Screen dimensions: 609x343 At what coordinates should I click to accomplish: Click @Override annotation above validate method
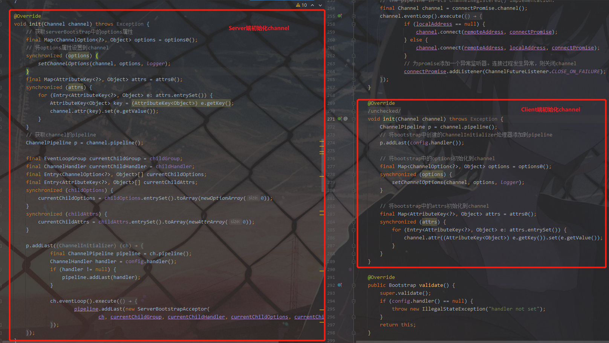(381, 277)
